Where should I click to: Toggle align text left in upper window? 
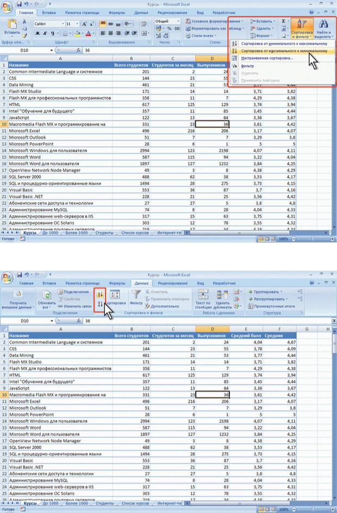click(103, 33)
